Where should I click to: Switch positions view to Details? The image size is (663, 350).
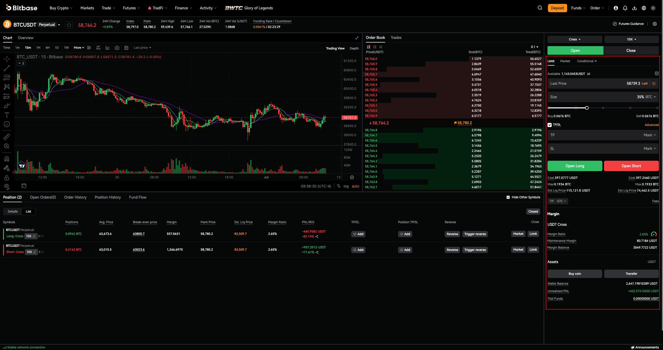click(13, 212)
